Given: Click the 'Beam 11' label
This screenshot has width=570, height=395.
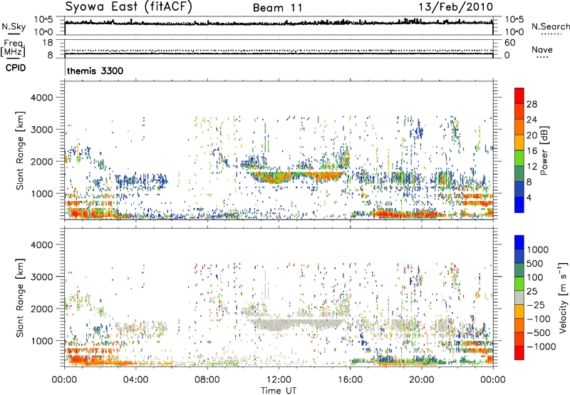Looking at the screenshot, I should click(278, 8).
